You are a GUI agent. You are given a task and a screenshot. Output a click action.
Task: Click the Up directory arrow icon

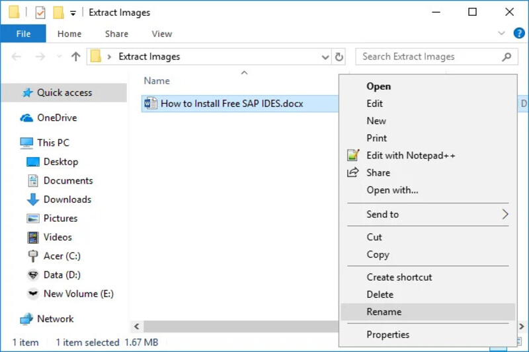pos(75,57)
